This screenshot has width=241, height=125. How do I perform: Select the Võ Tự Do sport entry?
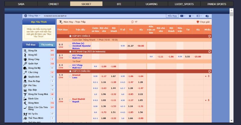coord(33,114)
